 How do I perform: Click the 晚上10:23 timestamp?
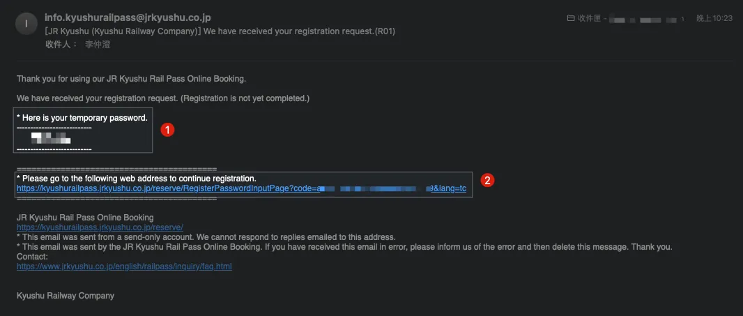pyautogui.click(x=714, y=18)
